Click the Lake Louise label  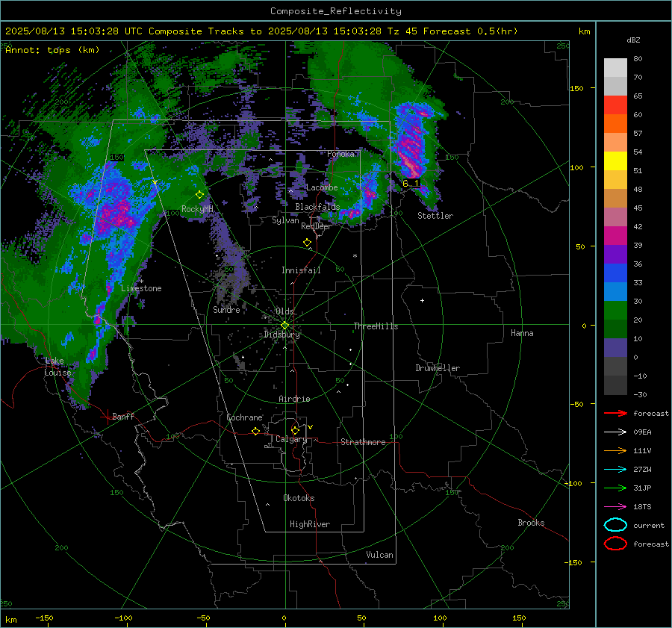[57, 367]
